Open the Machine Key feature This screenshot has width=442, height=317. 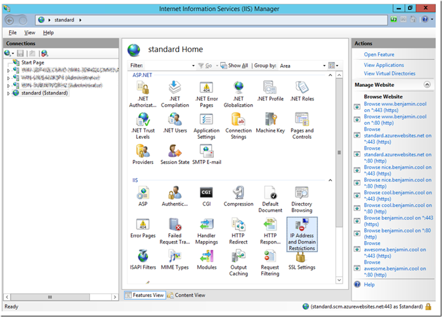[270, 123]
